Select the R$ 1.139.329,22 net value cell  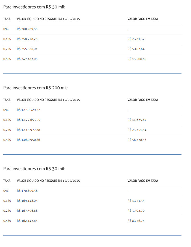tap(28, 110)
